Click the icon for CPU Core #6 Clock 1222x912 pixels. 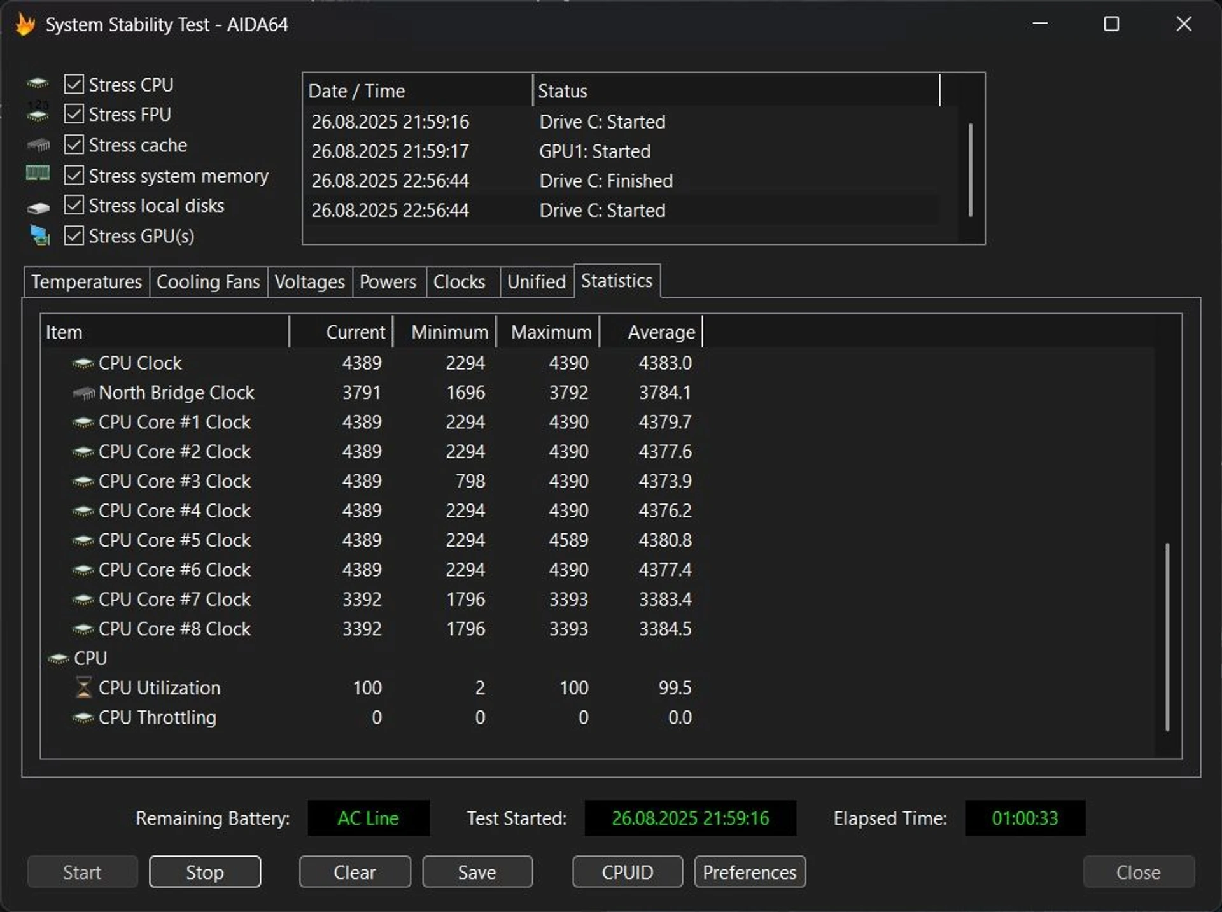(83, 570)
